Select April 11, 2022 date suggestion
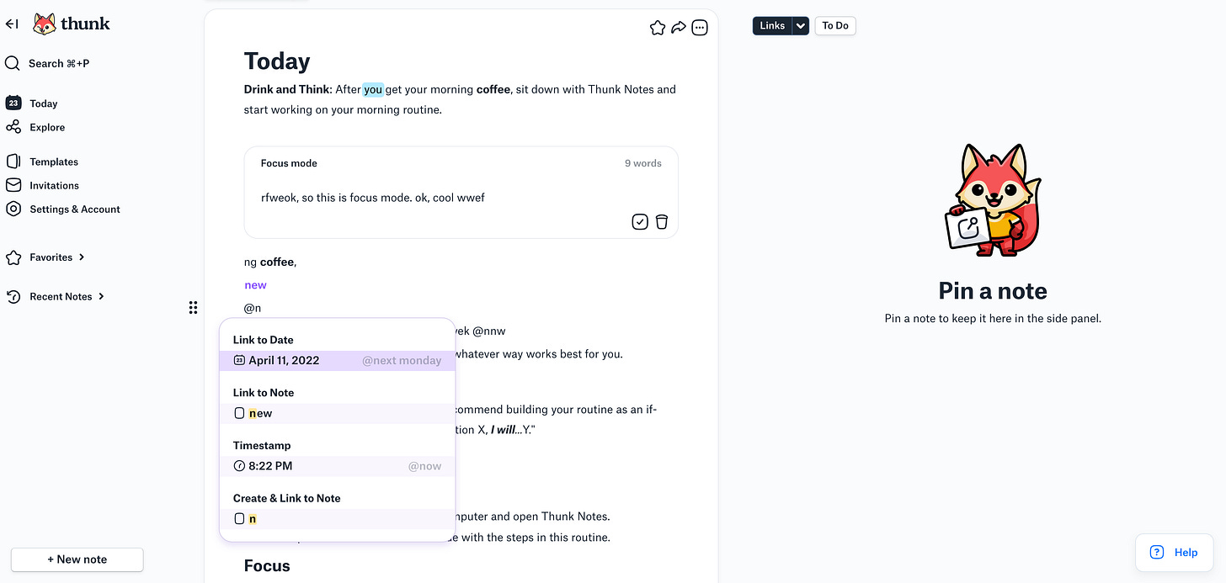The width and height of the screenshot is (1226, 583). pos(338,360)
